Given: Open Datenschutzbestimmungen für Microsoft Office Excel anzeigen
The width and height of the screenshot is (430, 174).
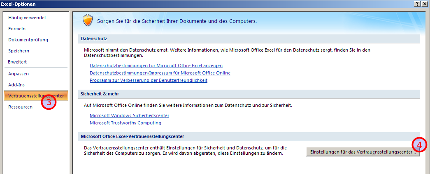Looking at the screenshot, I should (156, 66).
